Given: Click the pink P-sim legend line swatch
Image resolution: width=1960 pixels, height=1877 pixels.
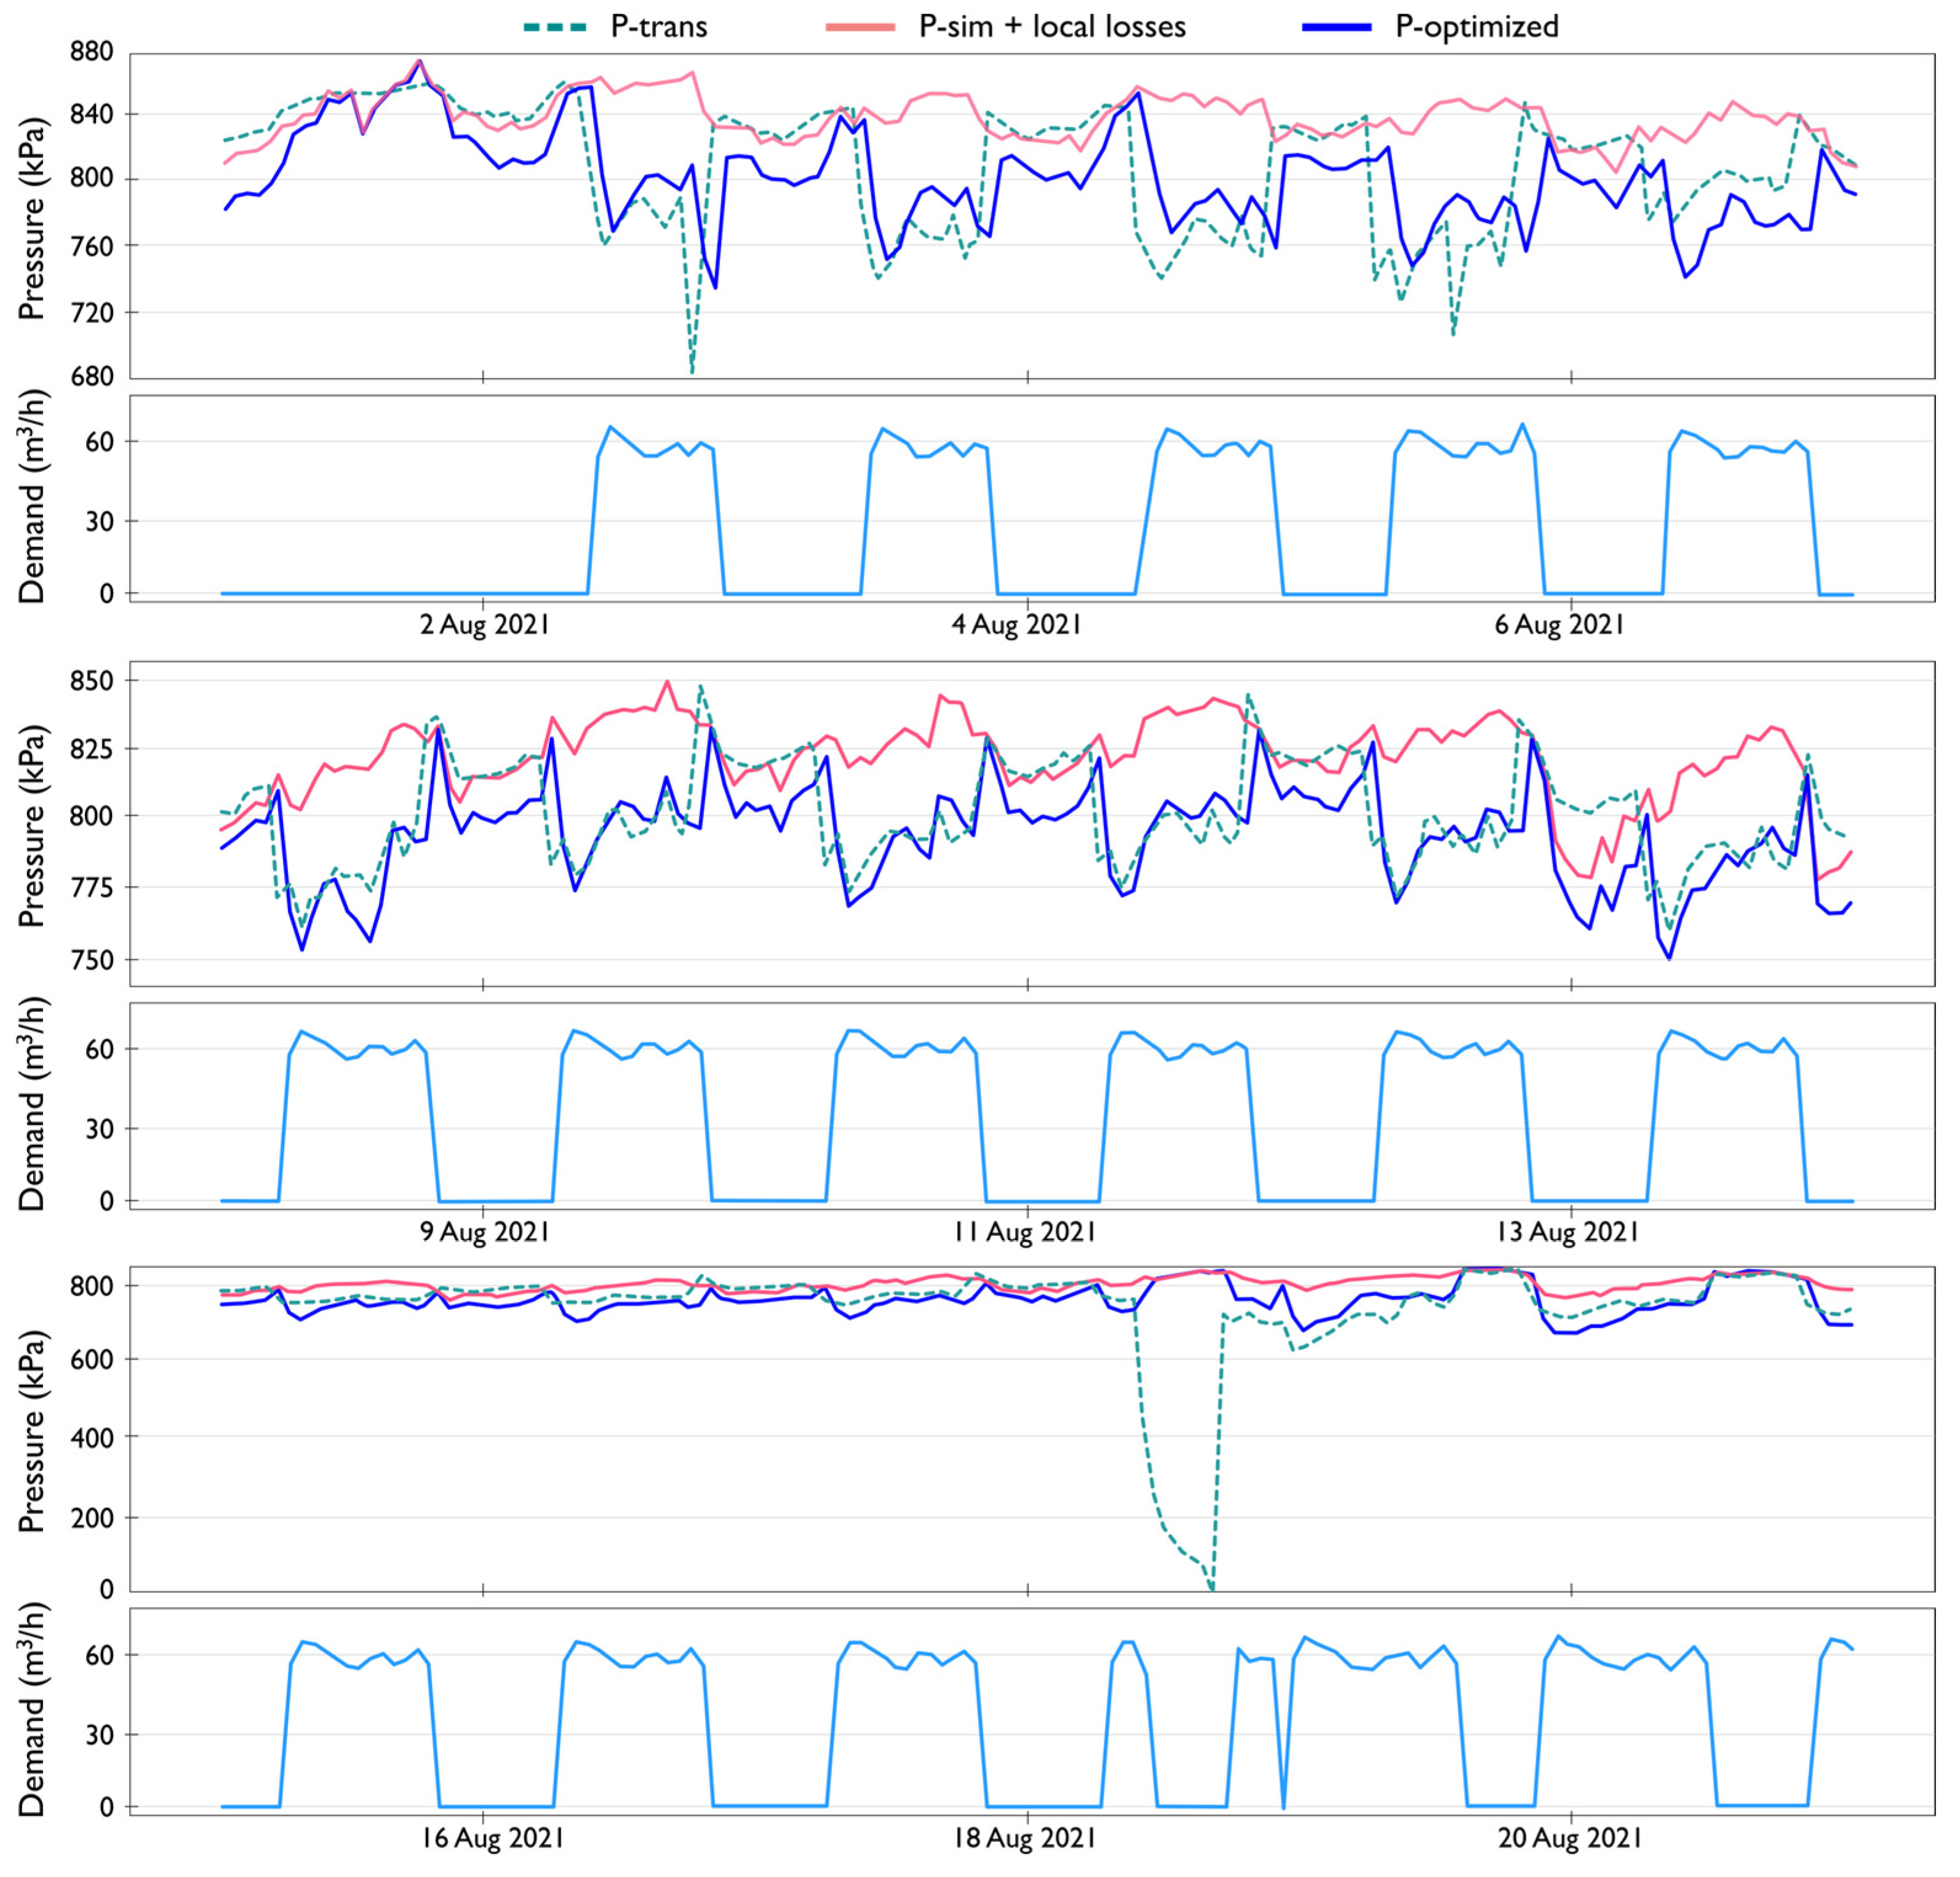Looking at the screenshot, I should click(x=860, y=27).
